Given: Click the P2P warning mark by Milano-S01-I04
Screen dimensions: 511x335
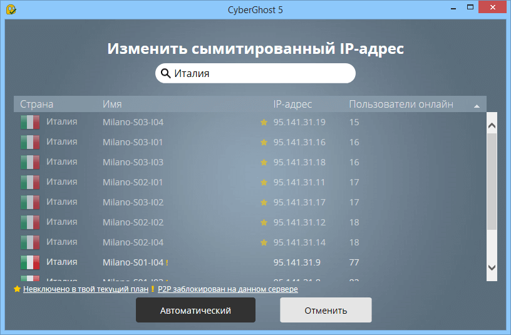Looking at the screenshot, I should point(167,263).
